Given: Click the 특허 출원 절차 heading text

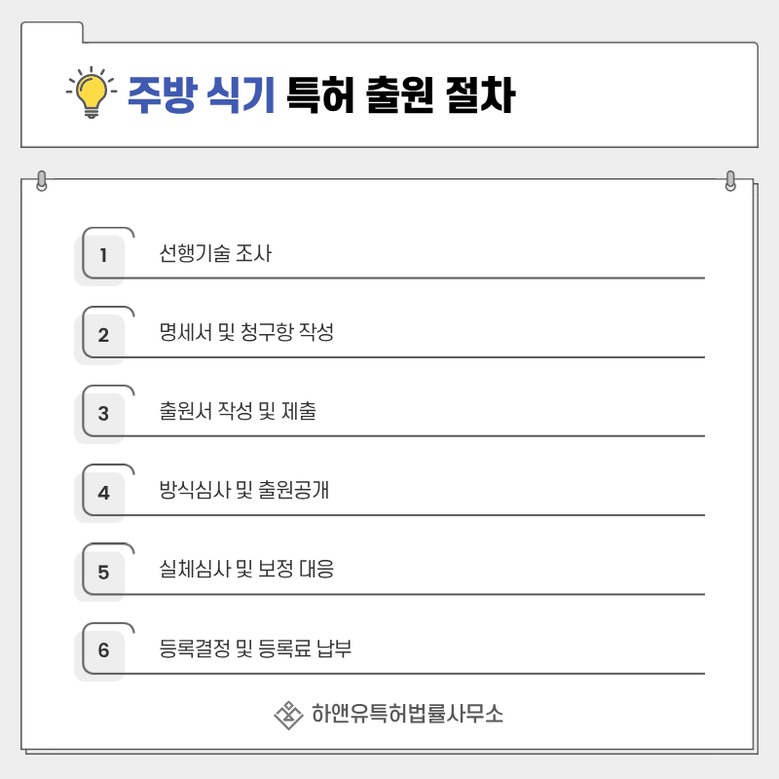Looking at the screenshot, I should [x=400, y=96].
